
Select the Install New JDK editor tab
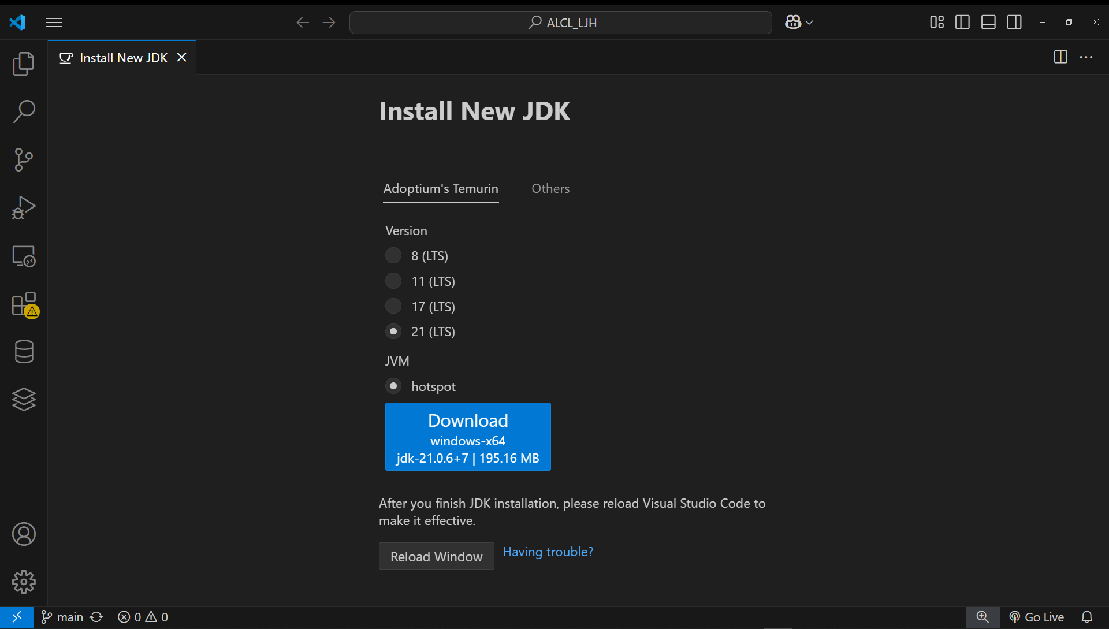tap(122, 58)
